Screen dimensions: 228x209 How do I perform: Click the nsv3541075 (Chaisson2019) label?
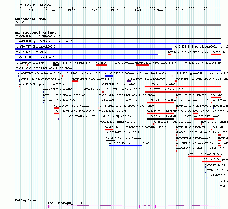point(203,63)
